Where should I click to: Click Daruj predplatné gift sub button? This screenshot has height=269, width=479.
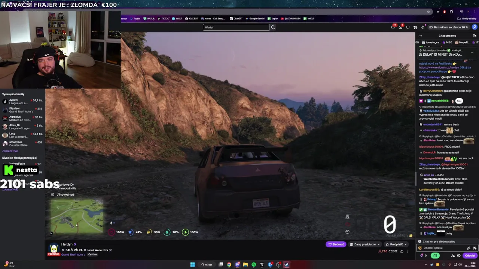[x=363, y=244]
